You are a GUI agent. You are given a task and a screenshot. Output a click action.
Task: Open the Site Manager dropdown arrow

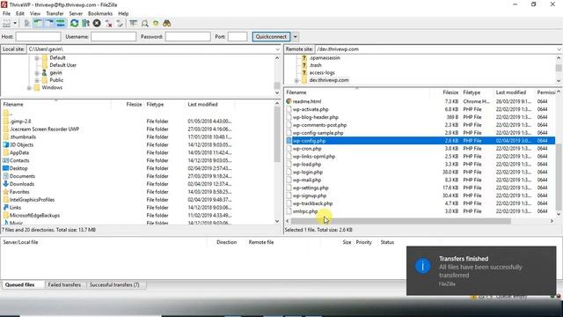[15, 24]
